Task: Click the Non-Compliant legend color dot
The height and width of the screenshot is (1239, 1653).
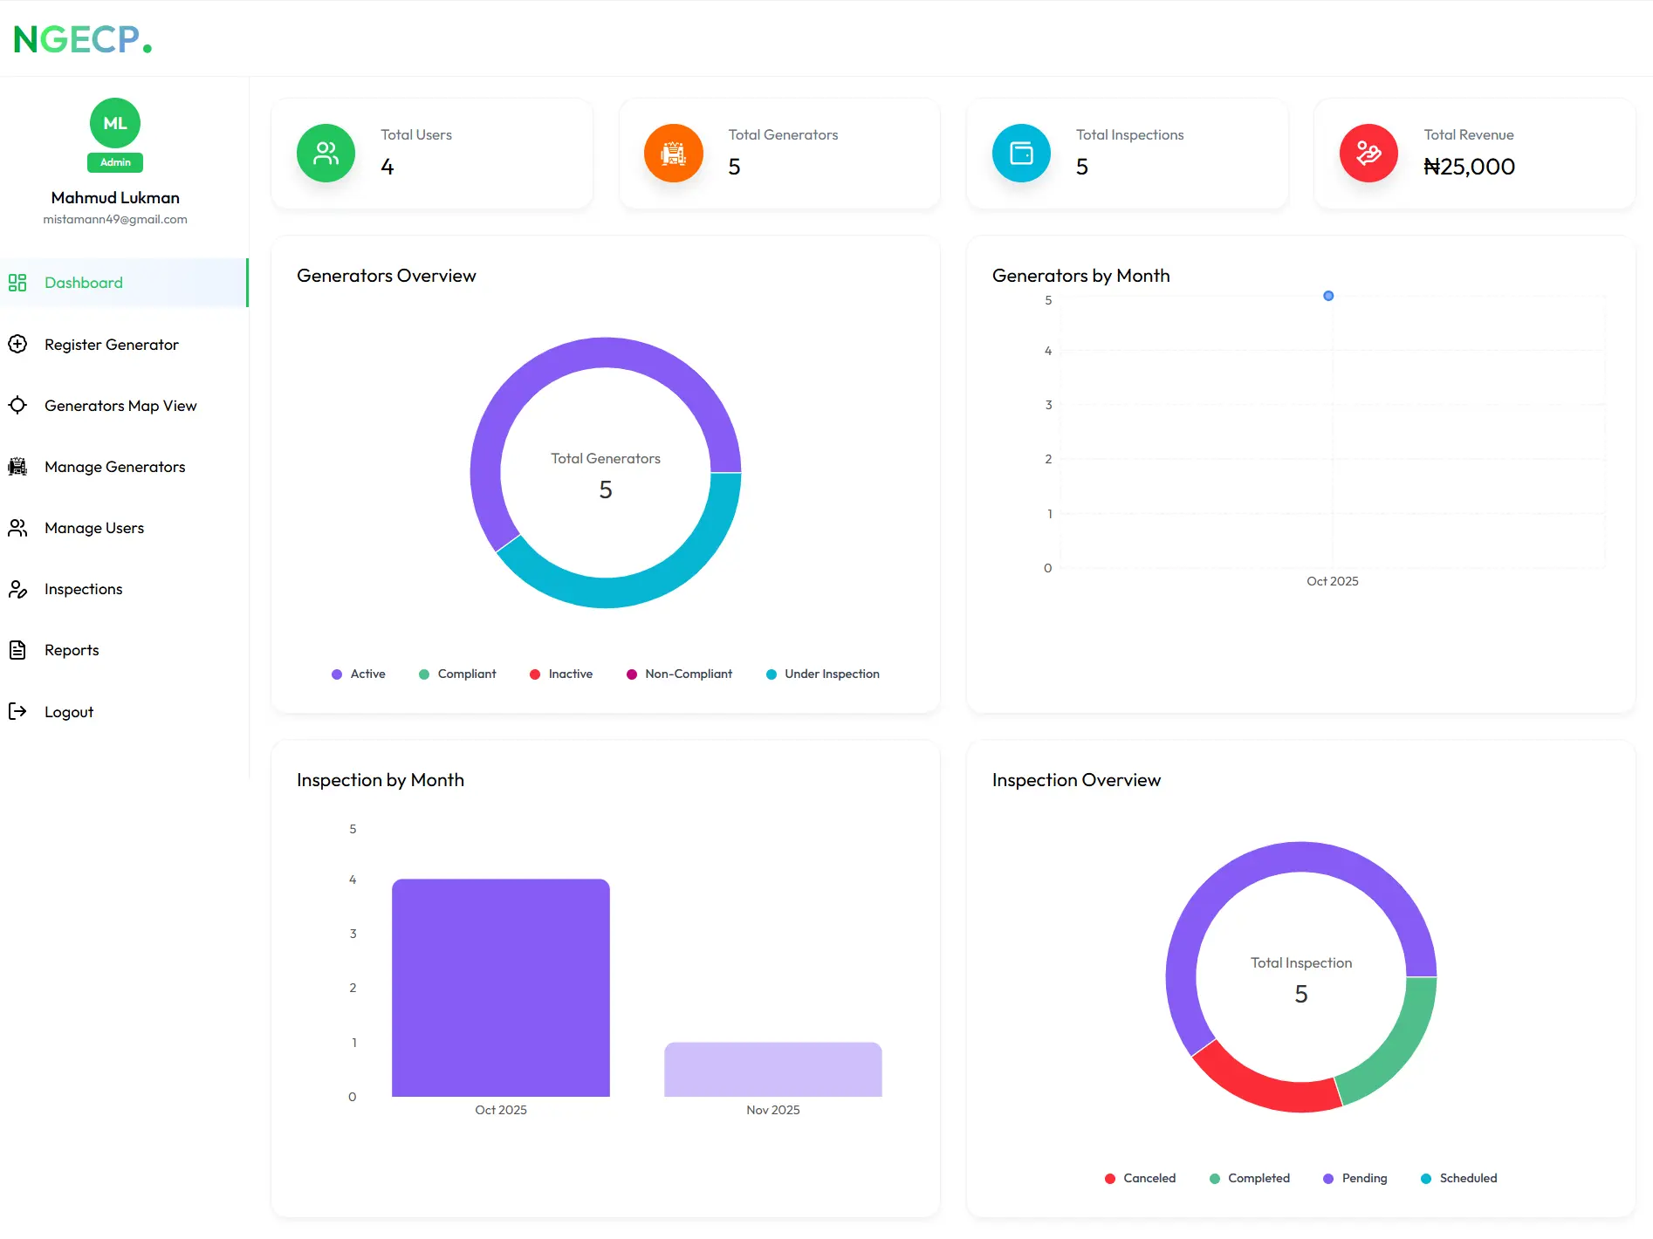Action: click(x=632, y=674)
